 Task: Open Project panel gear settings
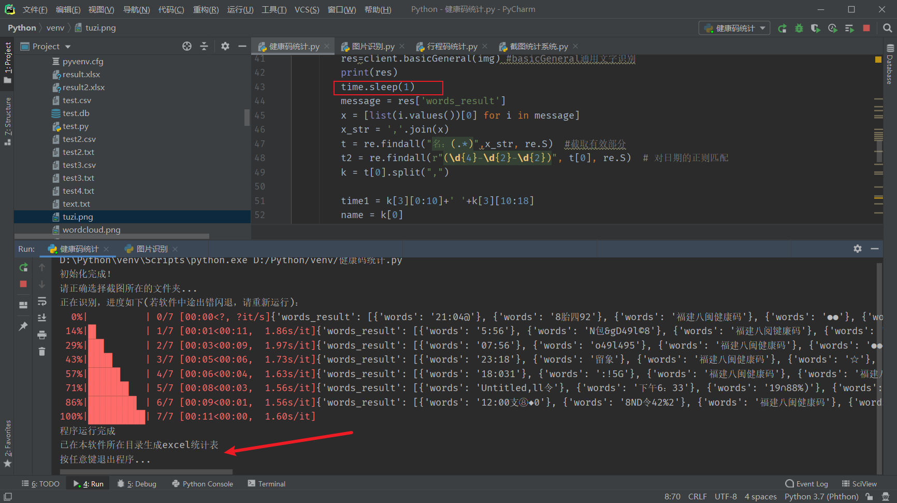pyautogui.click(x=225, y=46)
